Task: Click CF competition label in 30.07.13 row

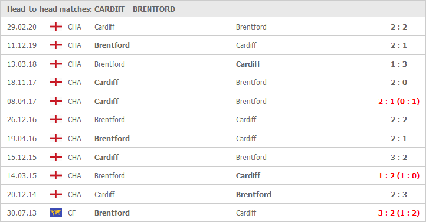Action: click(x=72, y=213)
